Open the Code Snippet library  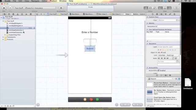pos(161,75)
